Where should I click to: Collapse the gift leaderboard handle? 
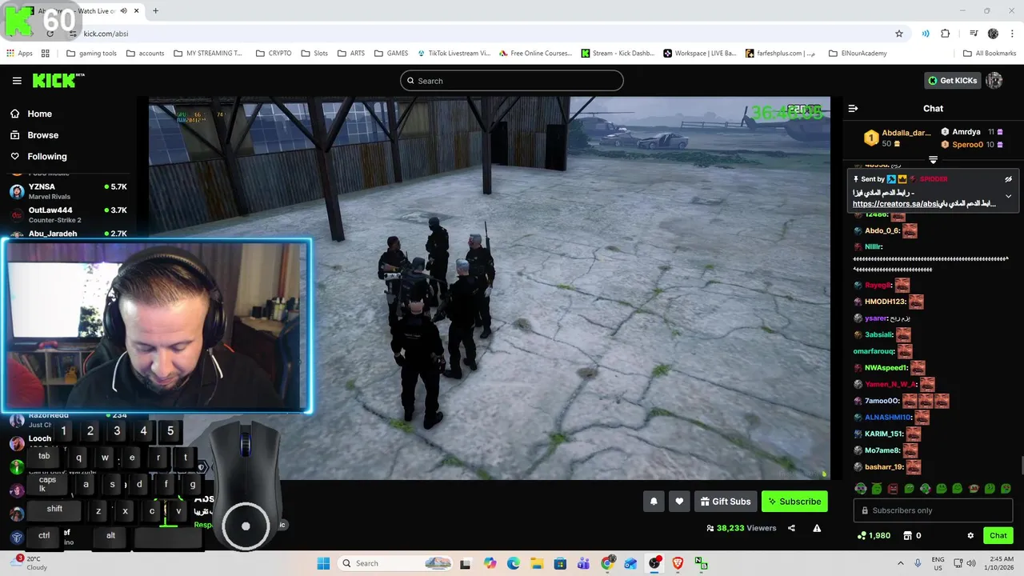point(933,160)
